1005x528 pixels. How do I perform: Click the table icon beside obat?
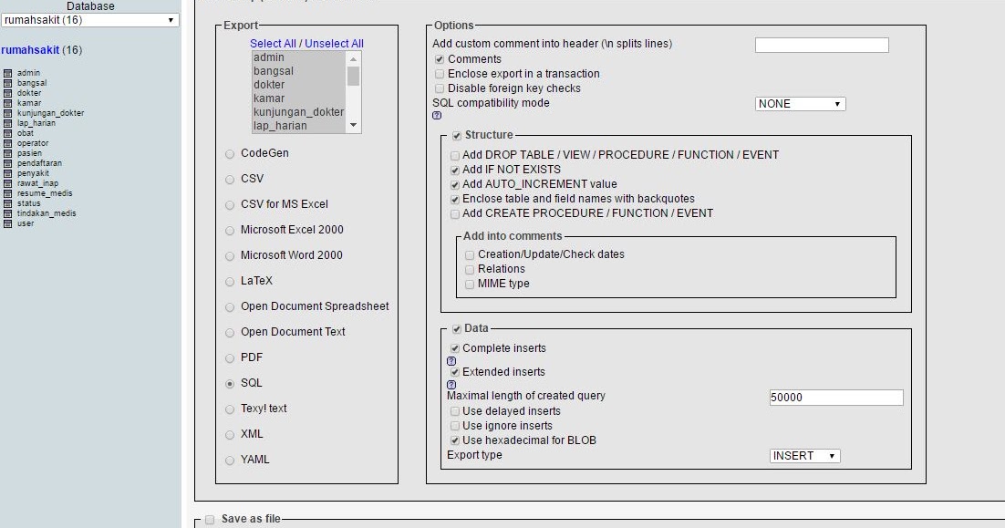[x=7, y=133]
